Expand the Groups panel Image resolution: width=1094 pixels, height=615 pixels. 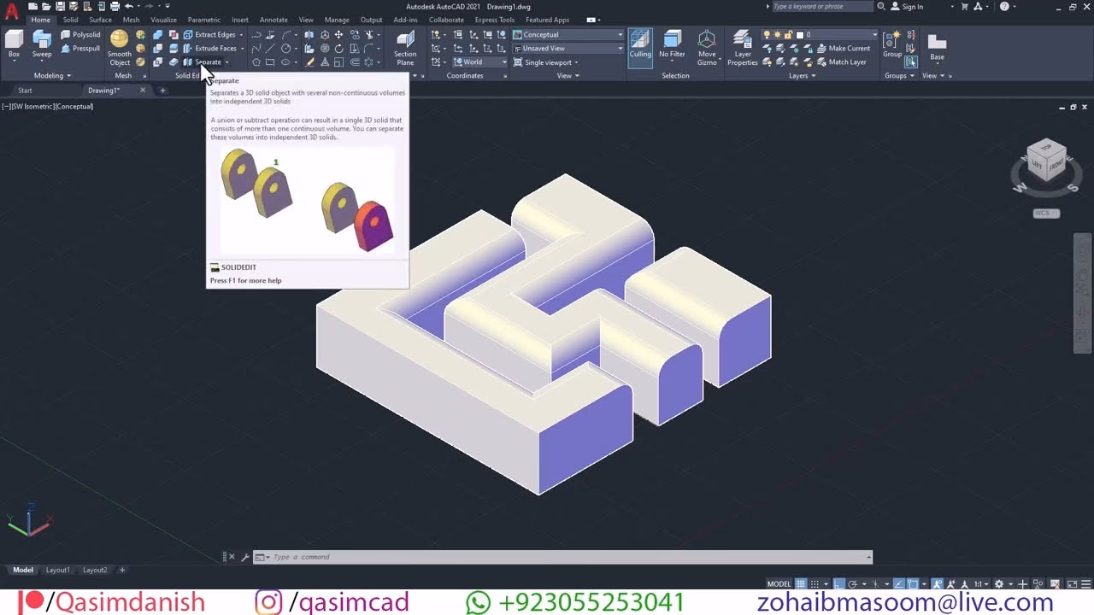click(x=899, y=75)
